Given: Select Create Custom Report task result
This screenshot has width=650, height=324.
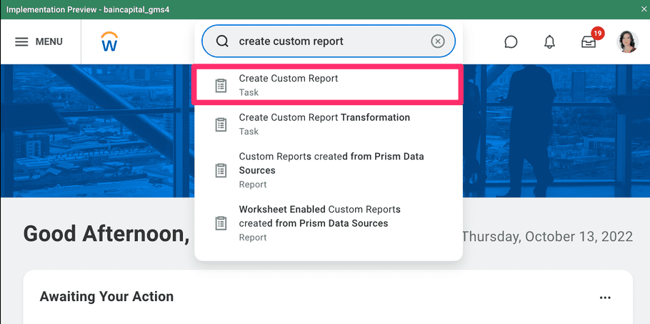Looking at the screenshot, I should click(x=328, y=85).
